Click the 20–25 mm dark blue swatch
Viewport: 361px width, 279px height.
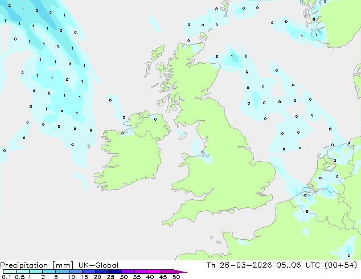pos(102,272)
